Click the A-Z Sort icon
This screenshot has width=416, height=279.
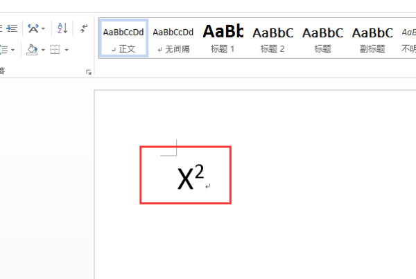[x=62, y=28]
